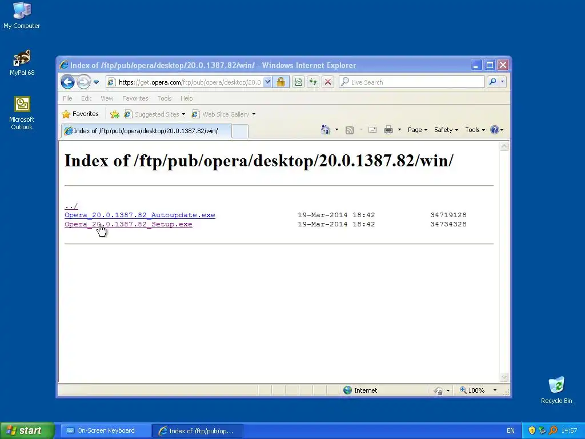
Task: Click the green Refresh arrows icon
Action: coord(313,82)
